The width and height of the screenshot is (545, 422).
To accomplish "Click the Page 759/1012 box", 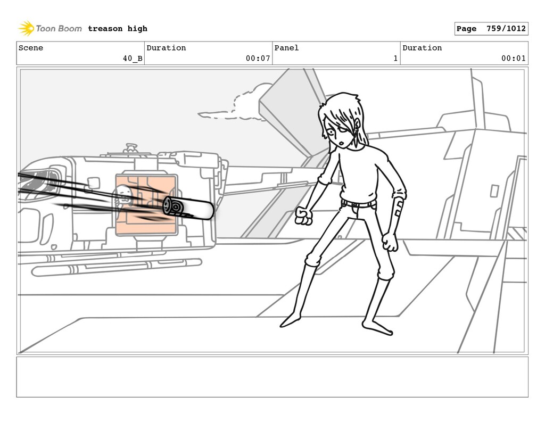I will [x=491, y=29].
